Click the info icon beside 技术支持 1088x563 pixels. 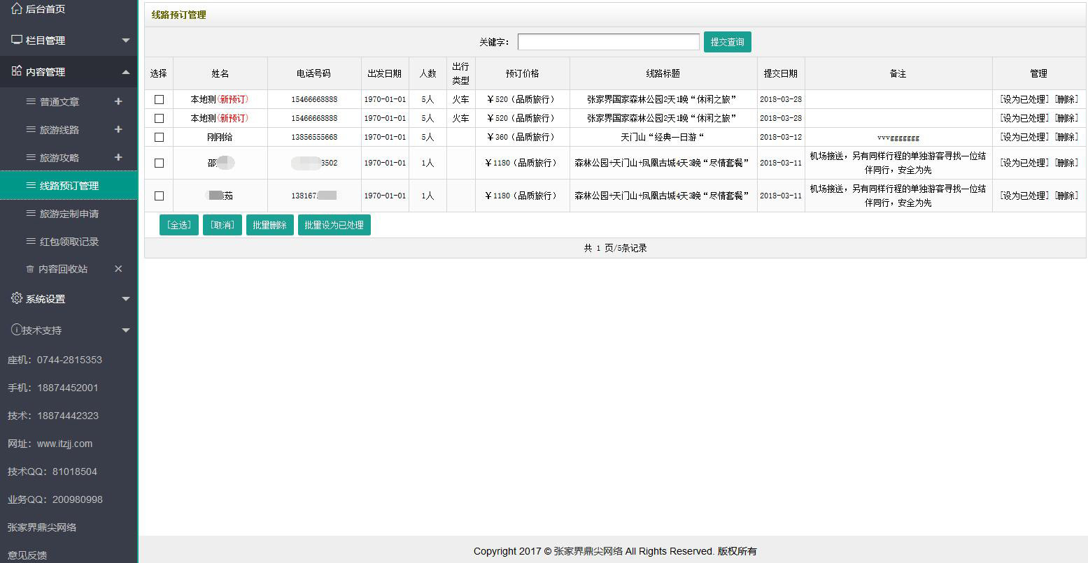16,330
